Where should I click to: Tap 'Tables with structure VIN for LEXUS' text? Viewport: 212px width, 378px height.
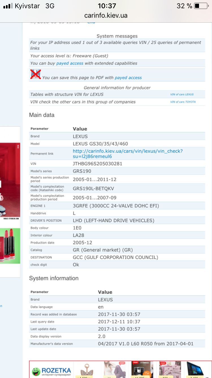click(67, 94)
